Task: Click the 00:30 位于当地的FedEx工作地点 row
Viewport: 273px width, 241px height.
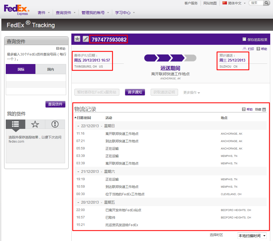Action: coord(170,194)
